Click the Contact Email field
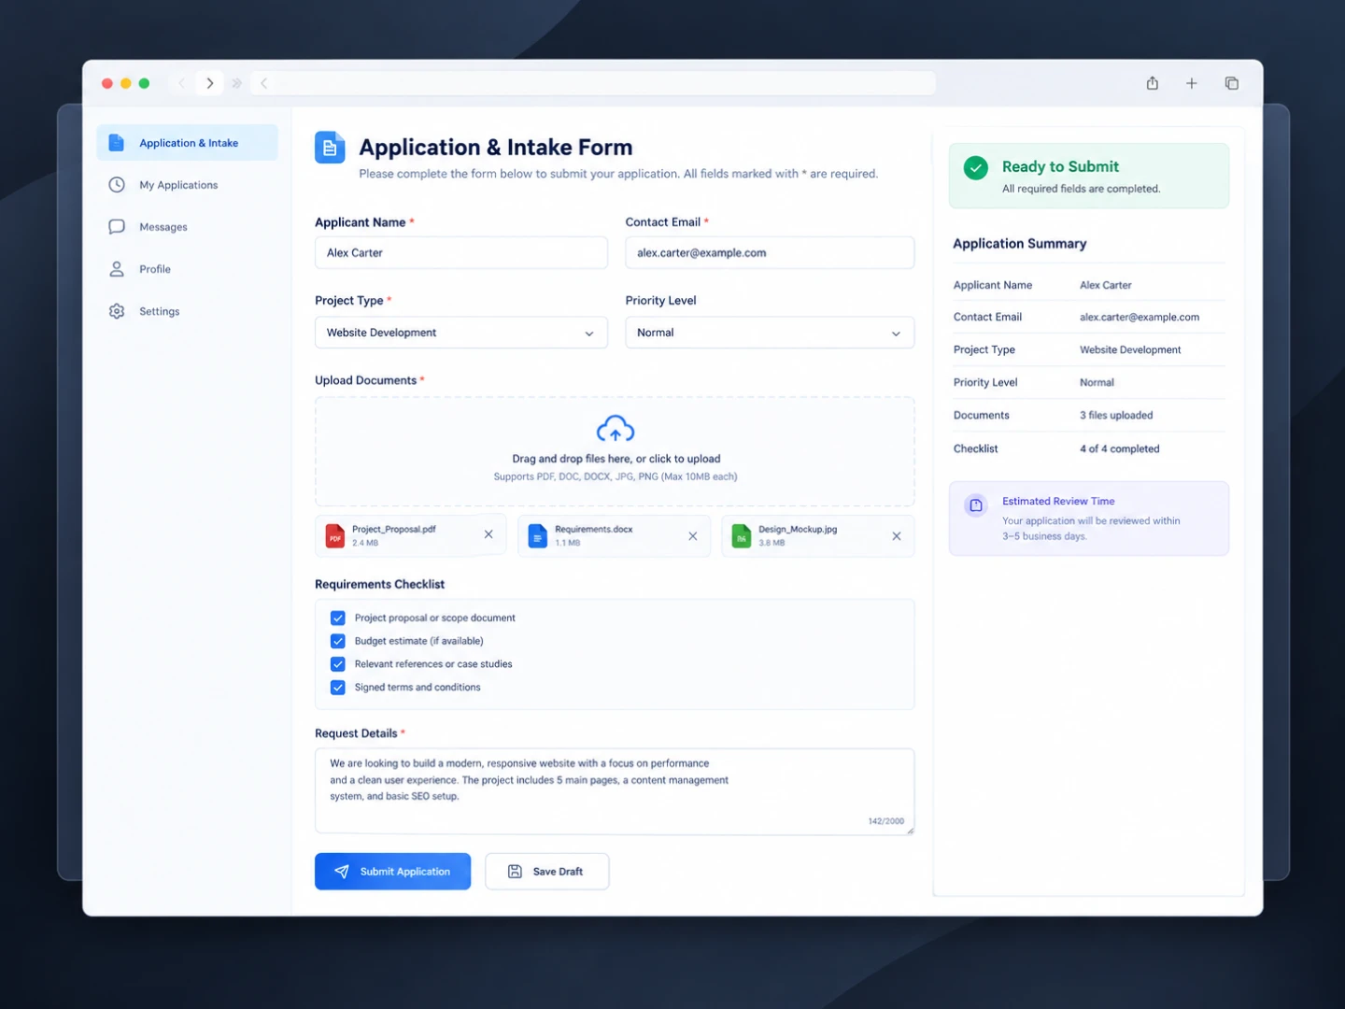 [x=770, y=253]
